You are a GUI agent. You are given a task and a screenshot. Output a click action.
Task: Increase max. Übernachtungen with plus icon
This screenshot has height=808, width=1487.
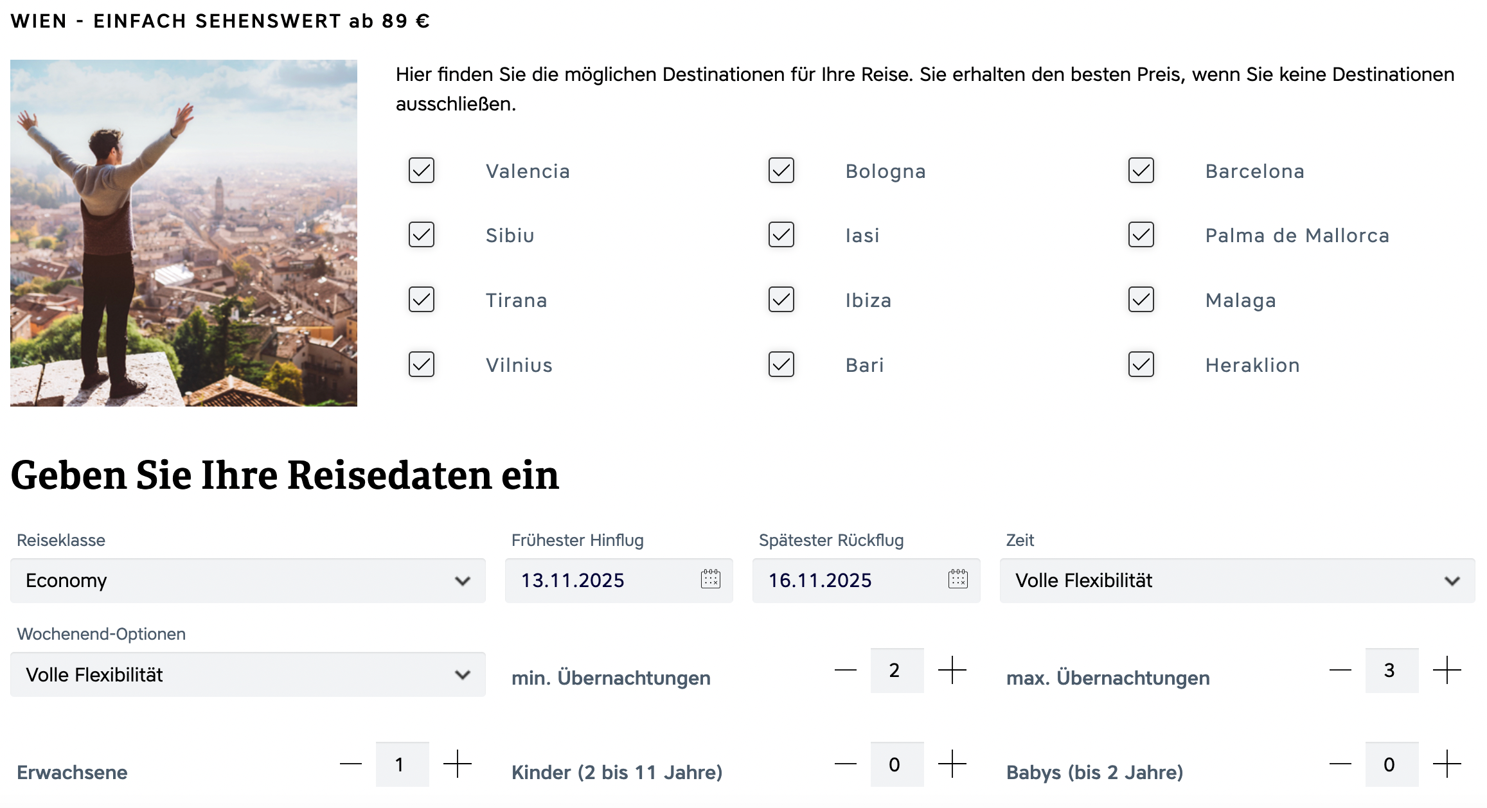point(1447,671)
